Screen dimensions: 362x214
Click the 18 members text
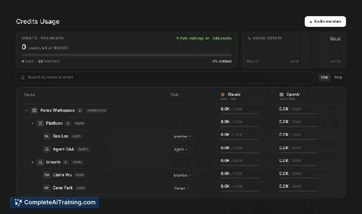[x=49, y=61]
